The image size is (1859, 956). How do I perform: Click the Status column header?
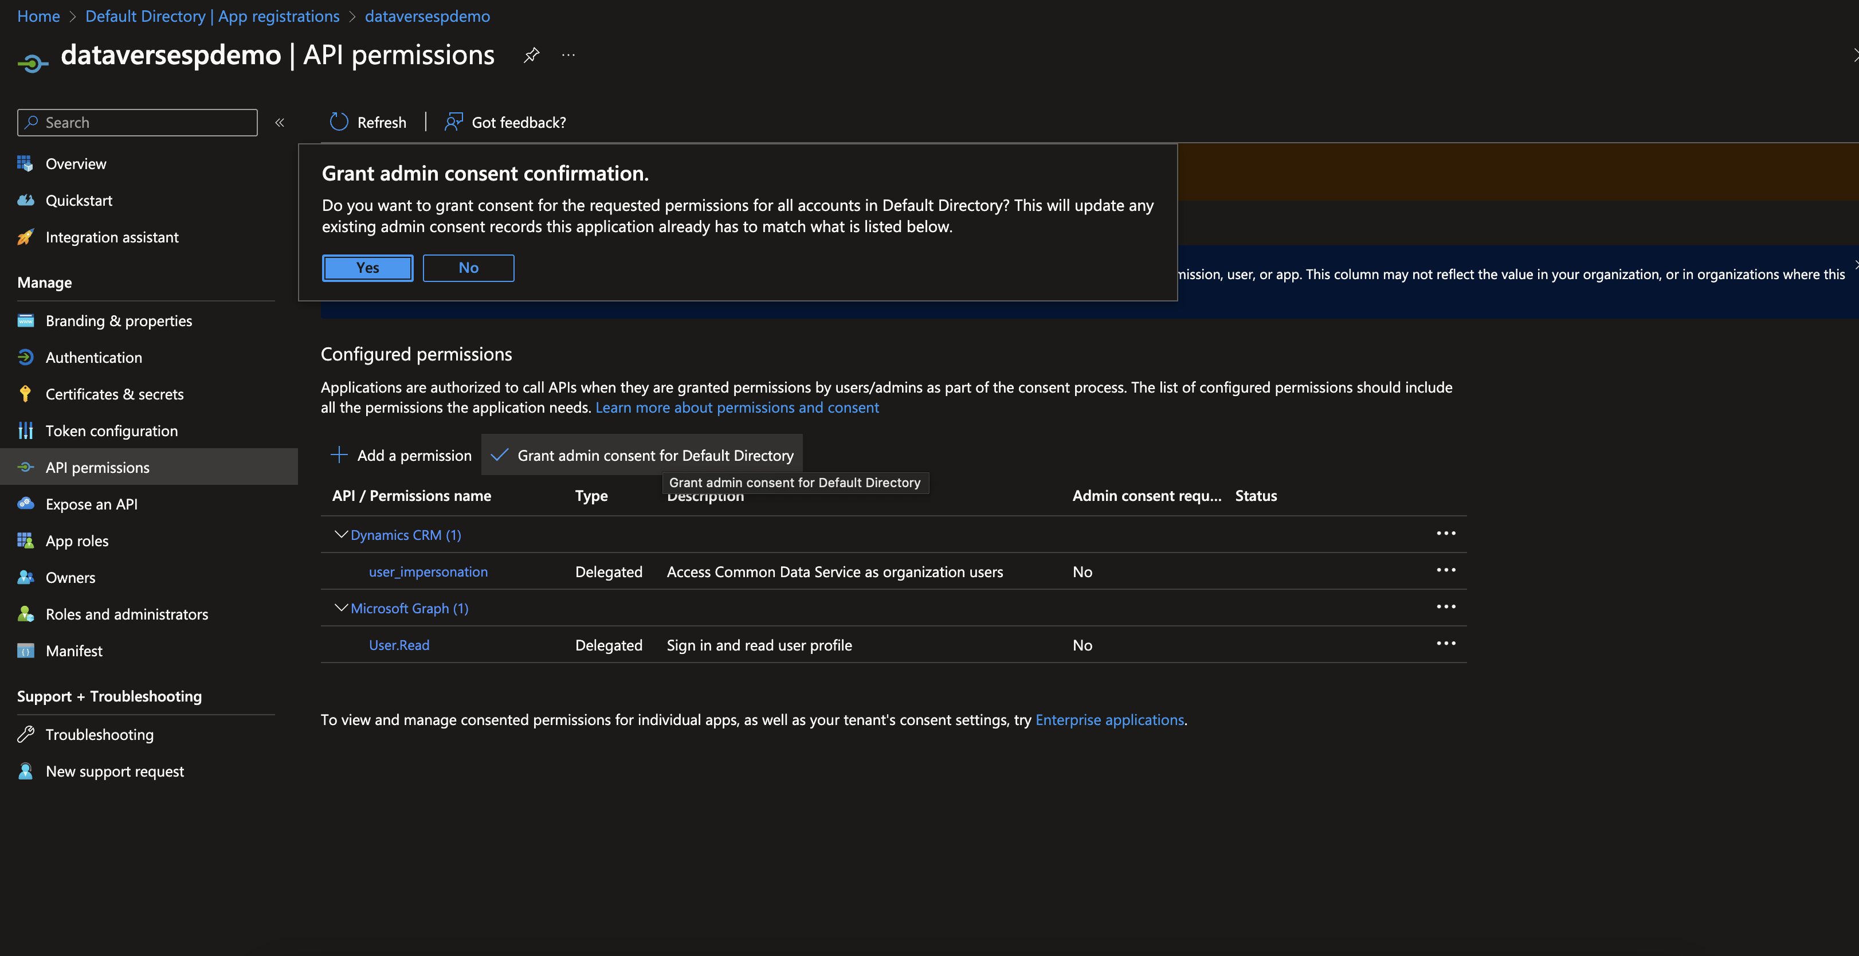[x=1256, y=496]
